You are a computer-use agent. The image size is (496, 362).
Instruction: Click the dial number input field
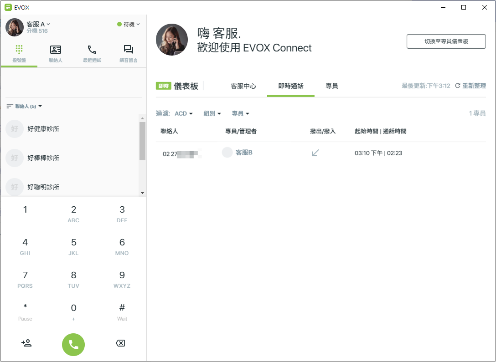pos(73,83)
